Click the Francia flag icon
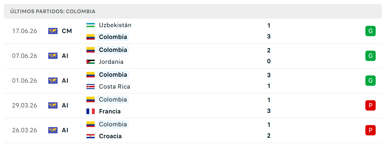386x147 pixels. [91, 111]
